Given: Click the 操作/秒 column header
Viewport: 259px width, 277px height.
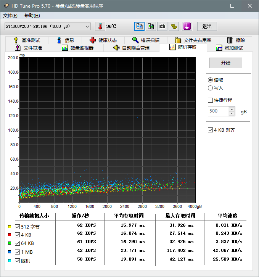Looking at the screenshot, I should tap(80, 216).
